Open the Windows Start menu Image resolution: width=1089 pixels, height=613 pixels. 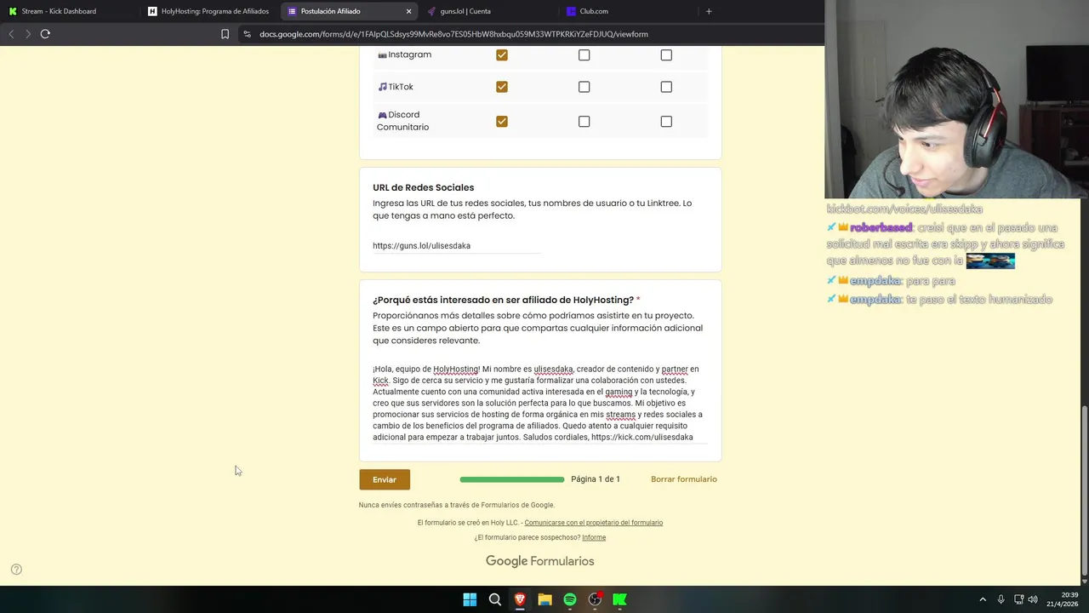470,599
